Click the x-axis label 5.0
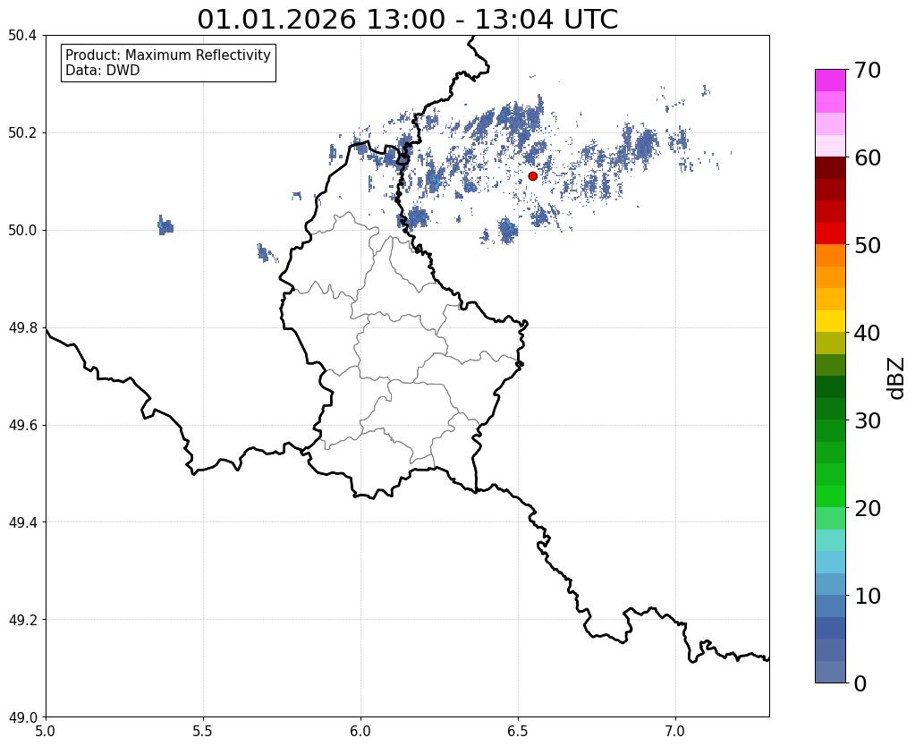915x746 pixels. click(x=46, y=732)
